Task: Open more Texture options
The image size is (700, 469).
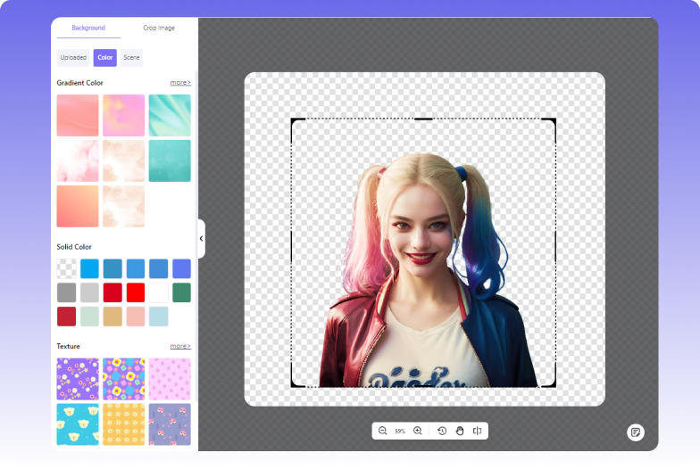Action: tap(180, 346)
